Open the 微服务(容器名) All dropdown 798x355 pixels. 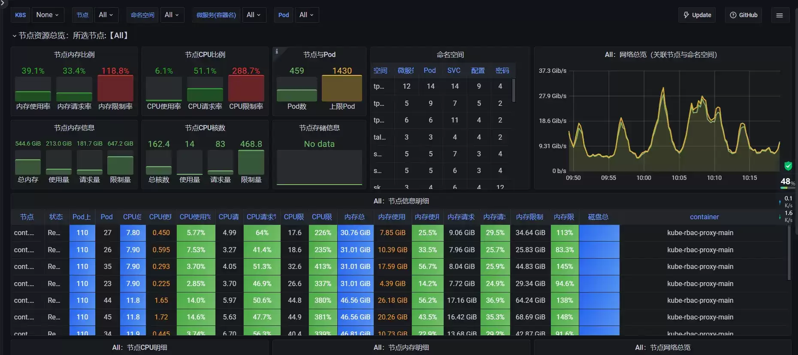(254, 15)
